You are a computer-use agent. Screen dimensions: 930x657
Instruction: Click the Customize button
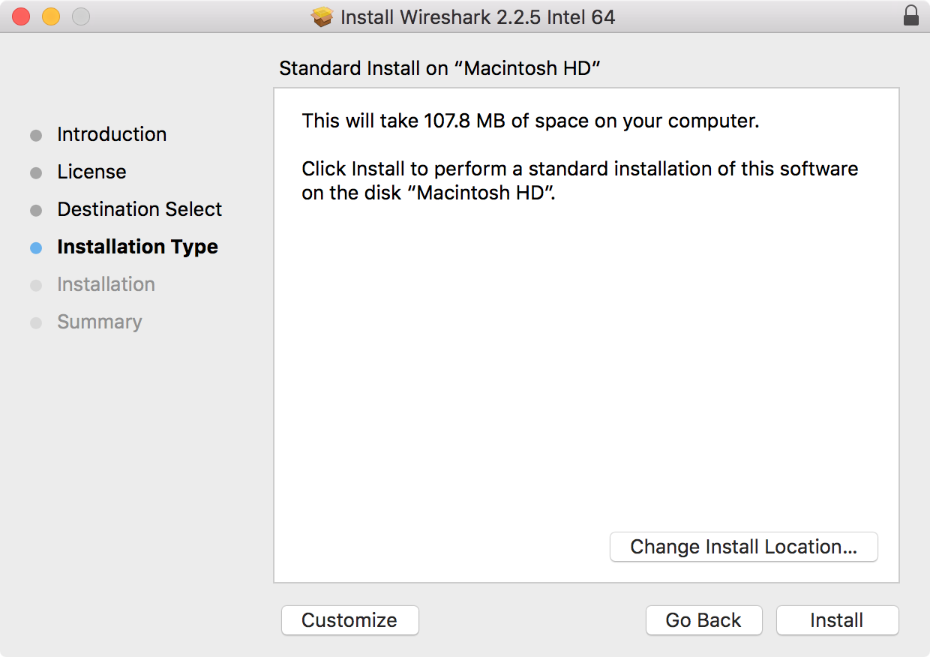[x=349, y=620]
